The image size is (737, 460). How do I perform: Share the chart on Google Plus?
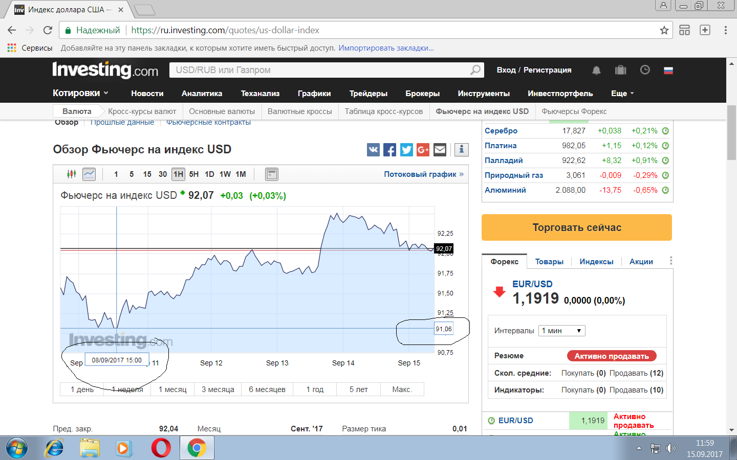click(x=423, y=149)
